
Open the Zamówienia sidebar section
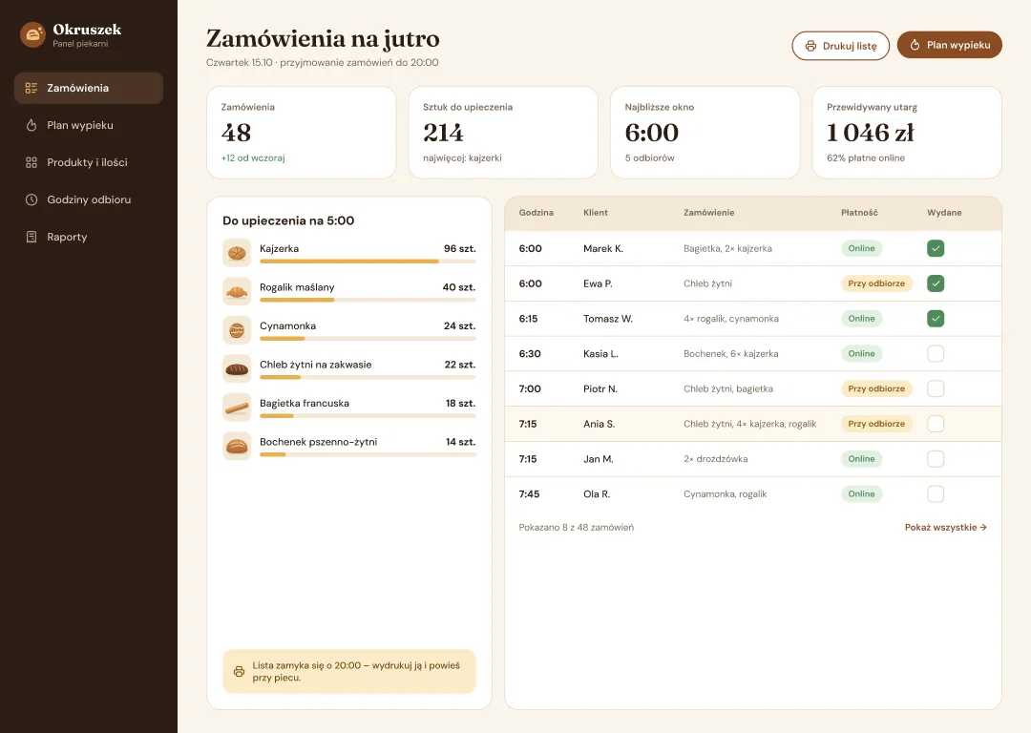[89, 88]
